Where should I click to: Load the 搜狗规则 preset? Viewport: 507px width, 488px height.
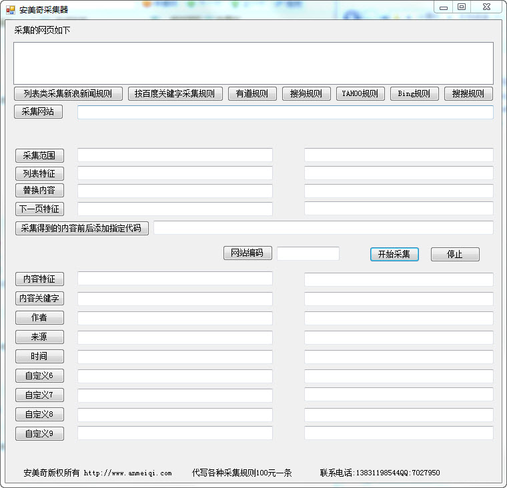coord(306,93)
